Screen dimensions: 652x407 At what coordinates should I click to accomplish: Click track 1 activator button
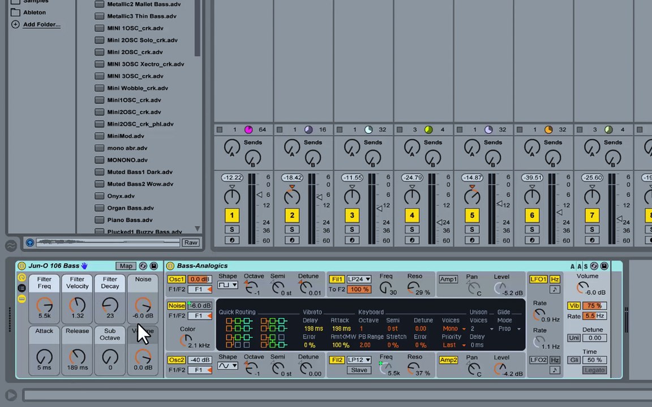232,215
